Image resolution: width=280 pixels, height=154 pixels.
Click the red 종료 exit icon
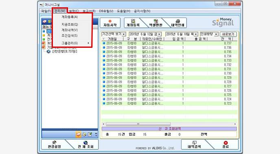(x=226, y=144)
